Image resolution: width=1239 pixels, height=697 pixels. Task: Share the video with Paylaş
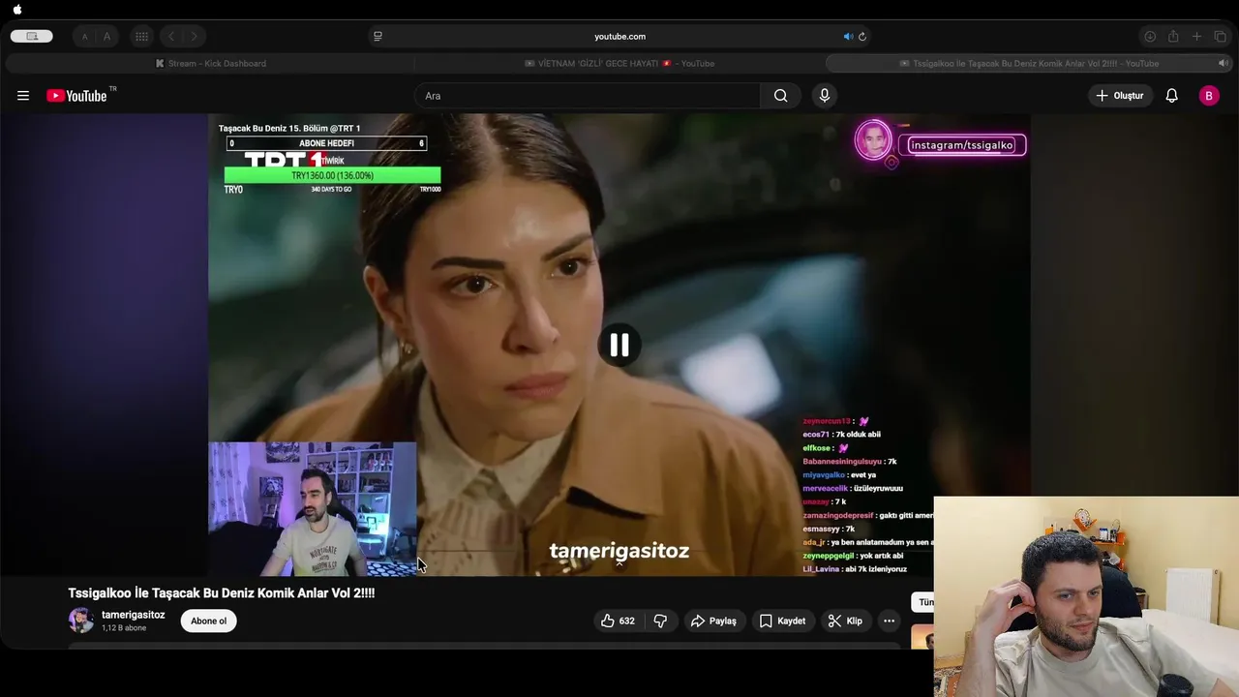[x=713, y=621]
